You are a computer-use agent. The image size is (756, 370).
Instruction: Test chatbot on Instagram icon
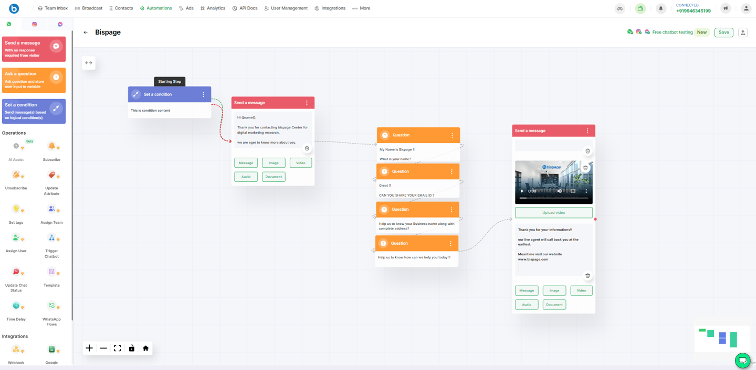[x=638, y=32]
